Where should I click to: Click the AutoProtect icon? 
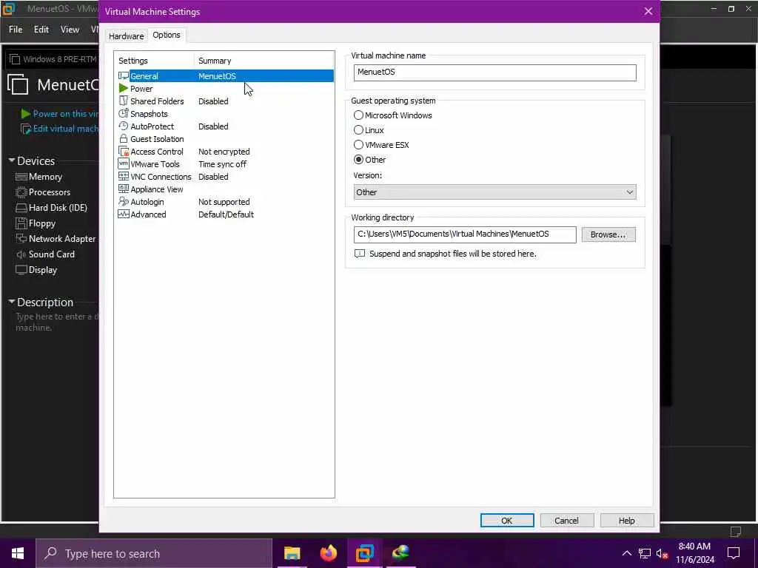point(124,126)
